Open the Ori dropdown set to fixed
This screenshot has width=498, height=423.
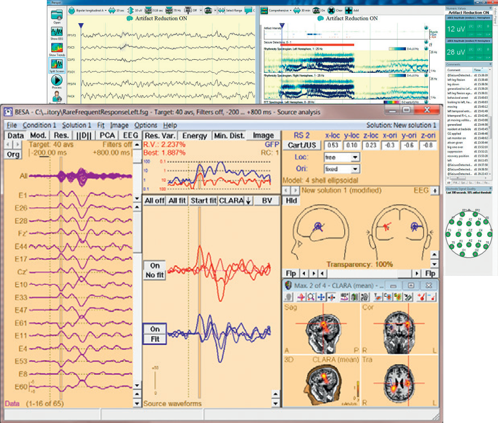(x=342, y=169)
